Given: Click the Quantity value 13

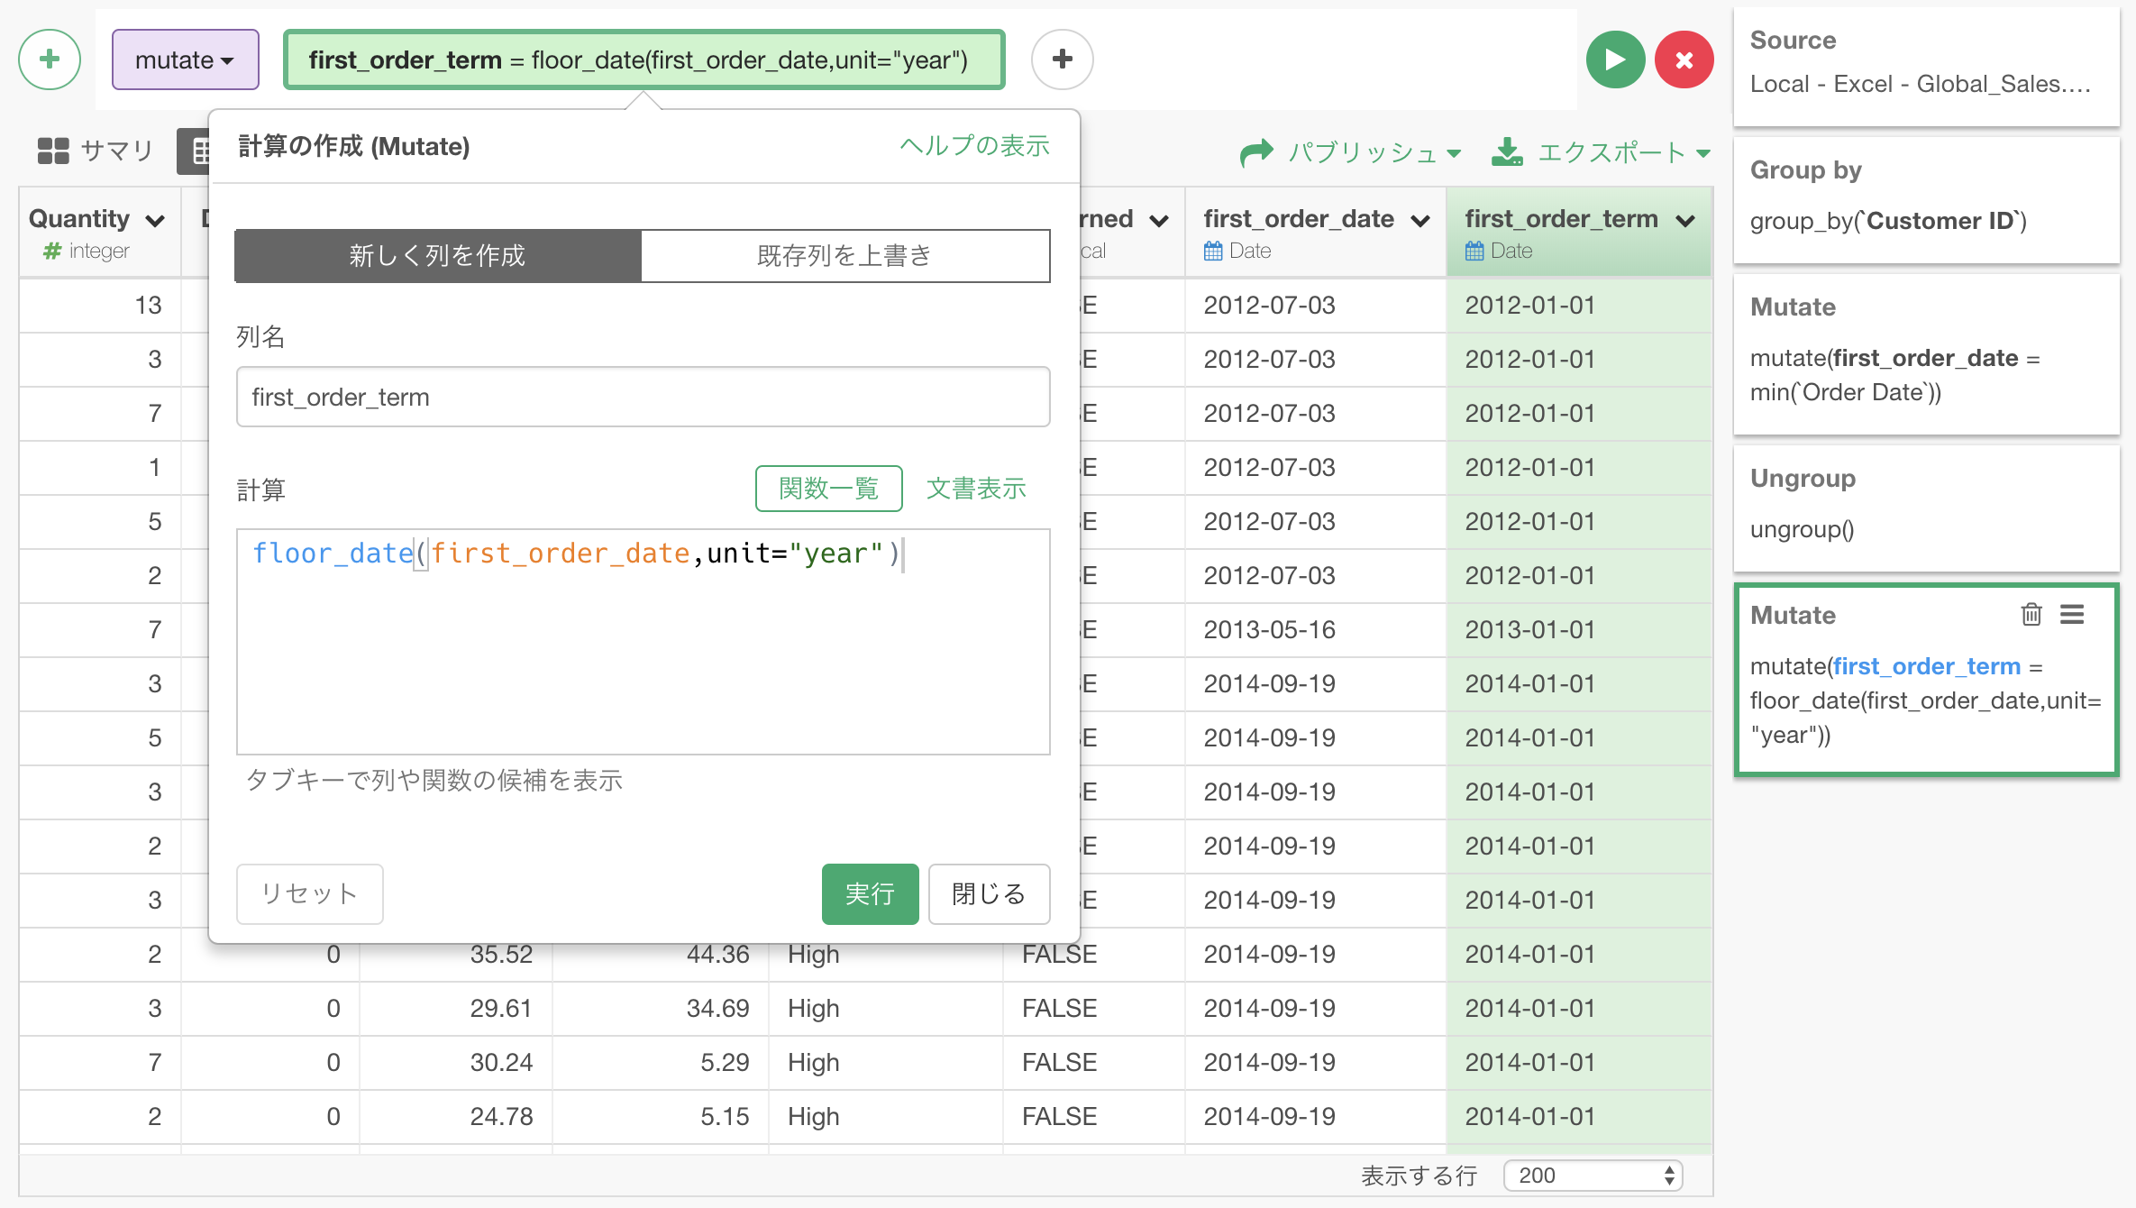Looking at the screenshot, I should (x=149, y=305).
